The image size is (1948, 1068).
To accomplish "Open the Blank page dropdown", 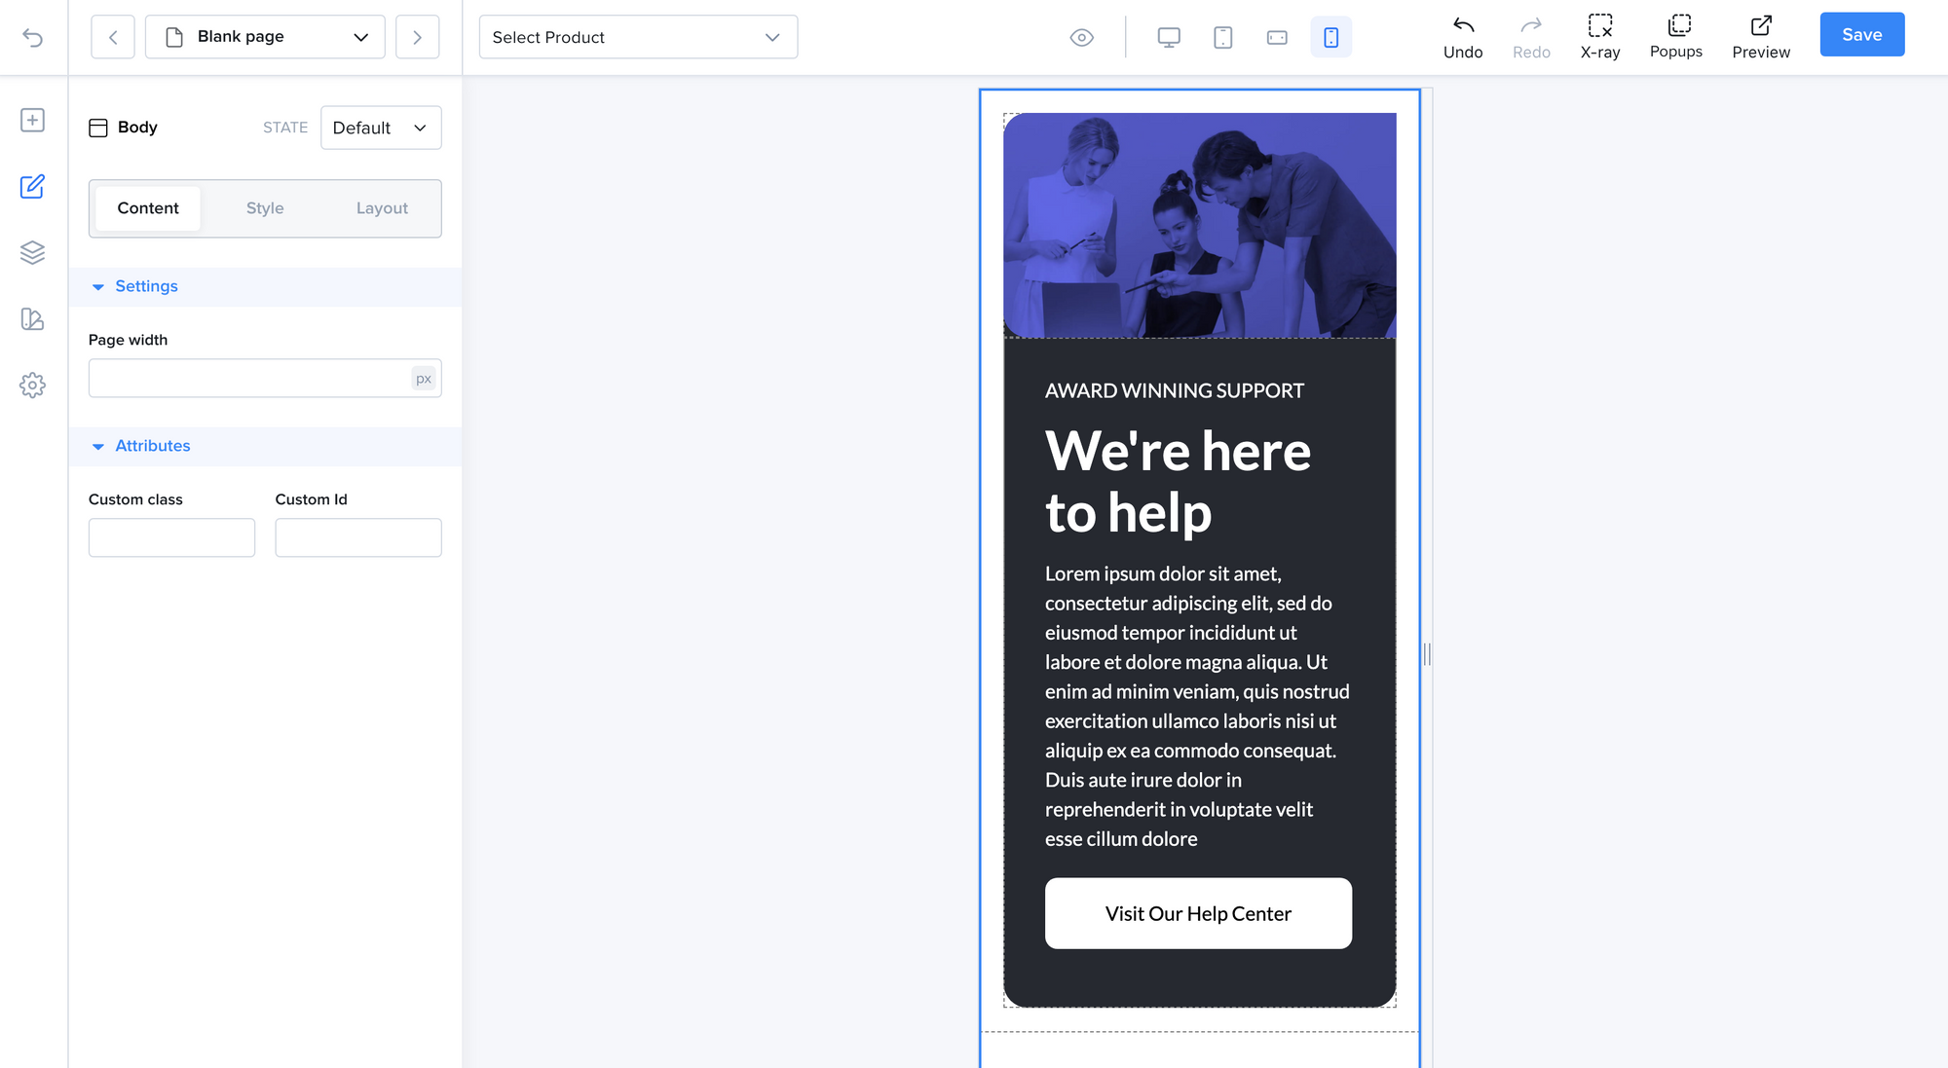I will pyautogui.click(x=265, y=37).
